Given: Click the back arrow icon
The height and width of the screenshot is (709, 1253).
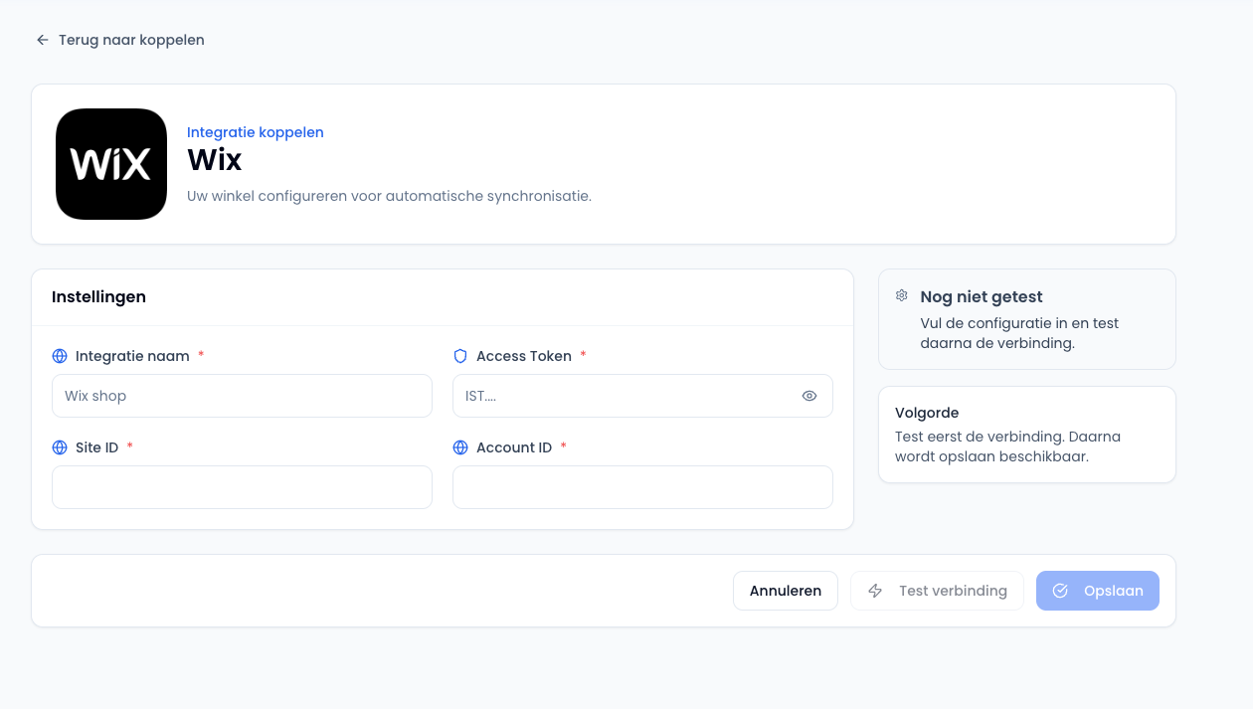Looking at the screenshot, I should 43,40.
